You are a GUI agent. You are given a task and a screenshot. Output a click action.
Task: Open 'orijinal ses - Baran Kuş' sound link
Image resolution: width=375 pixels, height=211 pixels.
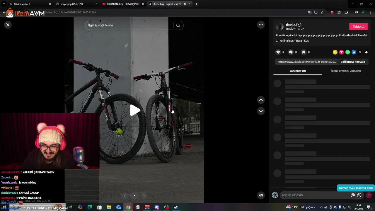pos(294,41)
